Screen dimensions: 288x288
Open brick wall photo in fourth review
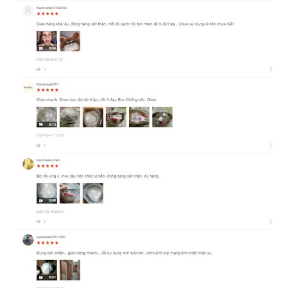coord(70,270)
